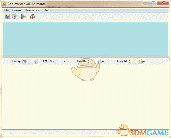
Task: Click the GIF: label
Action: [x=67, y=61]
